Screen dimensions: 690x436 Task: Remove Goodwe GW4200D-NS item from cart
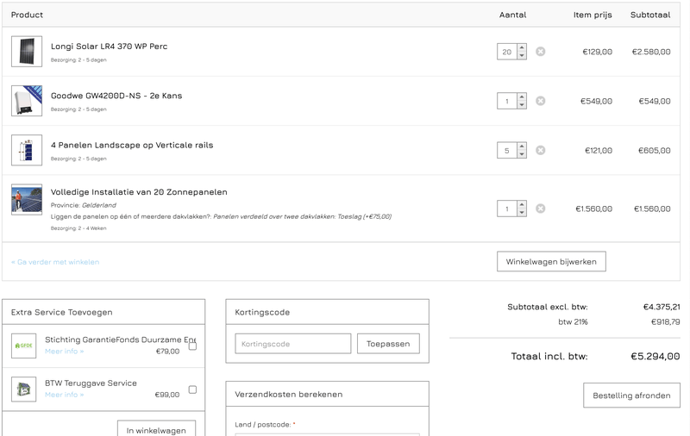541,101
